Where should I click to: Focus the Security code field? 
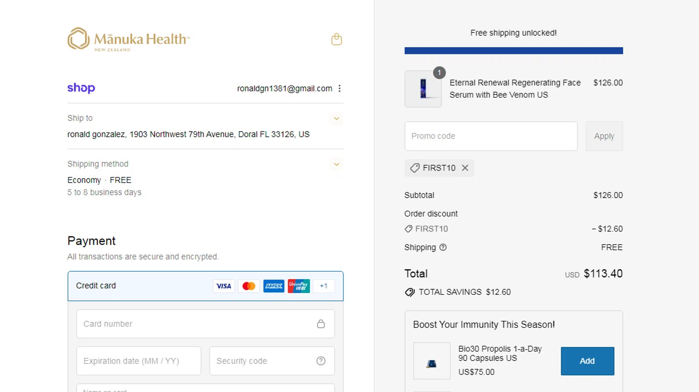coord(272,361)
